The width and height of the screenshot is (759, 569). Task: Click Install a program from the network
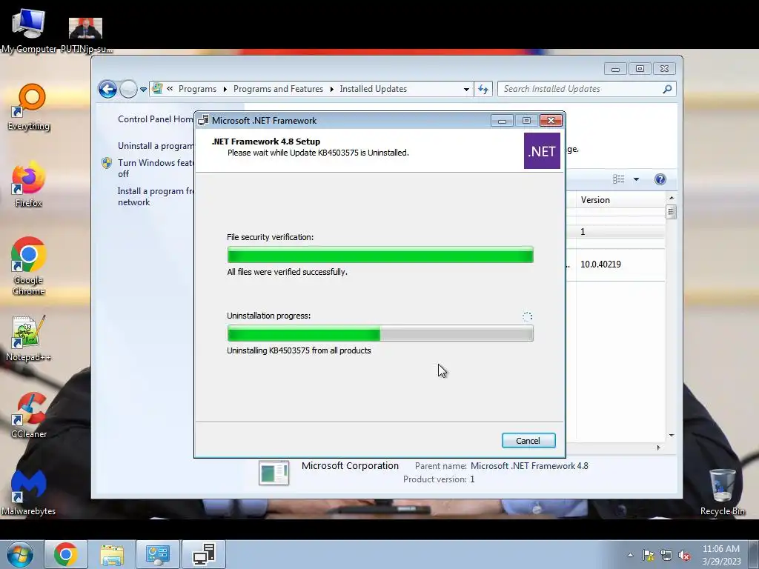tap(156, 196)
